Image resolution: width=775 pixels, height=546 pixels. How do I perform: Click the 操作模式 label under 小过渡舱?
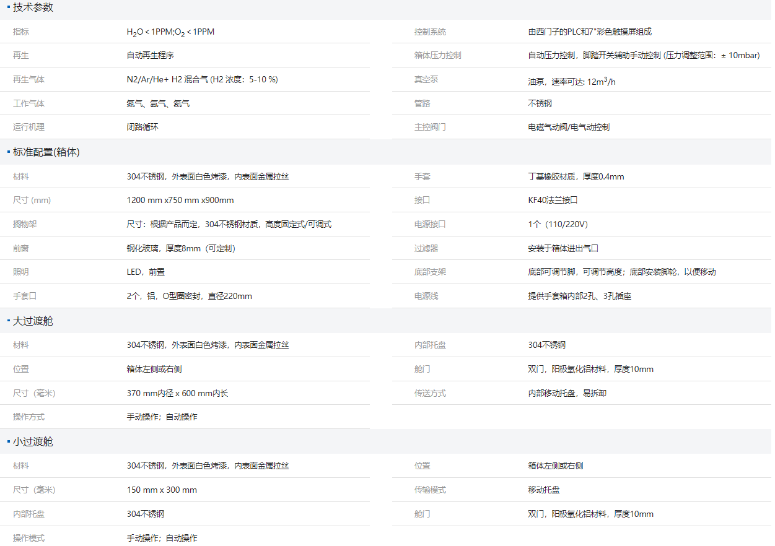coord(28,537)
